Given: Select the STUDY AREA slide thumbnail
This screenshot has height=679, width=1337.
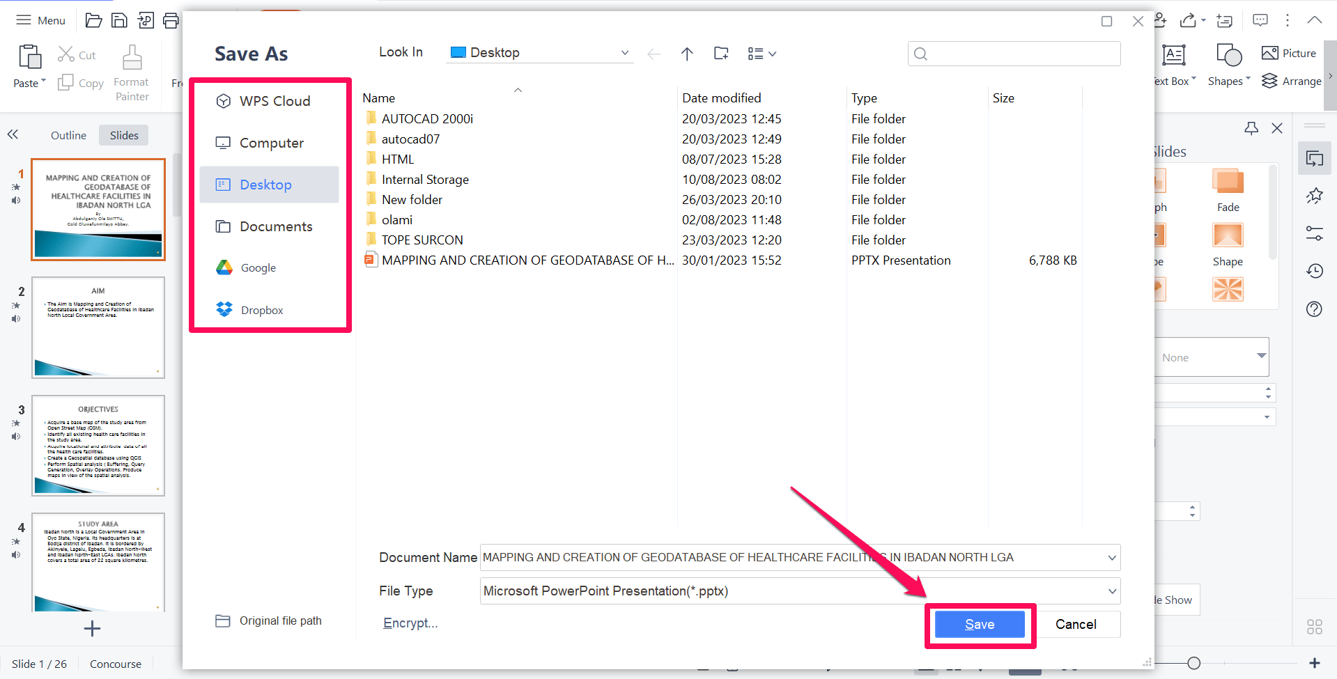Looking at the screenshot, I should click(98, 563).
